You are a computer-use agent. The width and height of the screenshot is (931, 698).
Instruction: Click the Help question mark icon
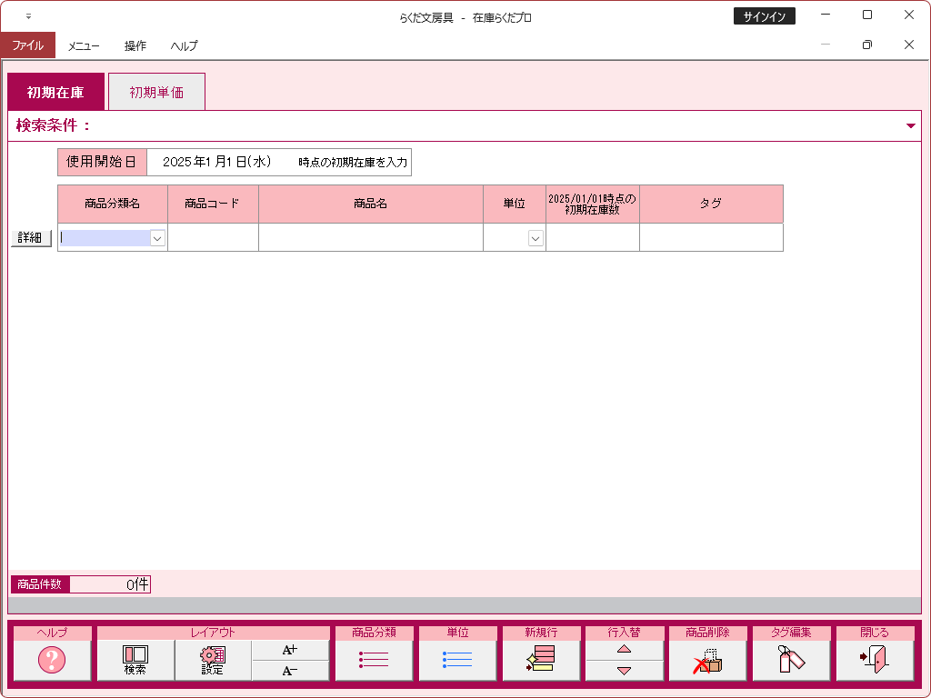pos(52,660)
